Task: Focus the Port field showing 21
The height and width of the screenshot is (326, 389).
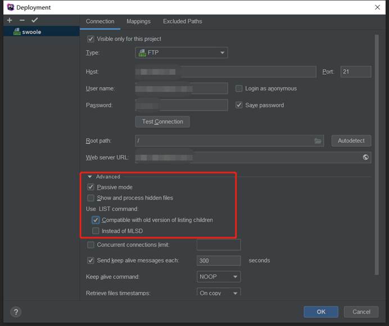Action: click(356, 72)
